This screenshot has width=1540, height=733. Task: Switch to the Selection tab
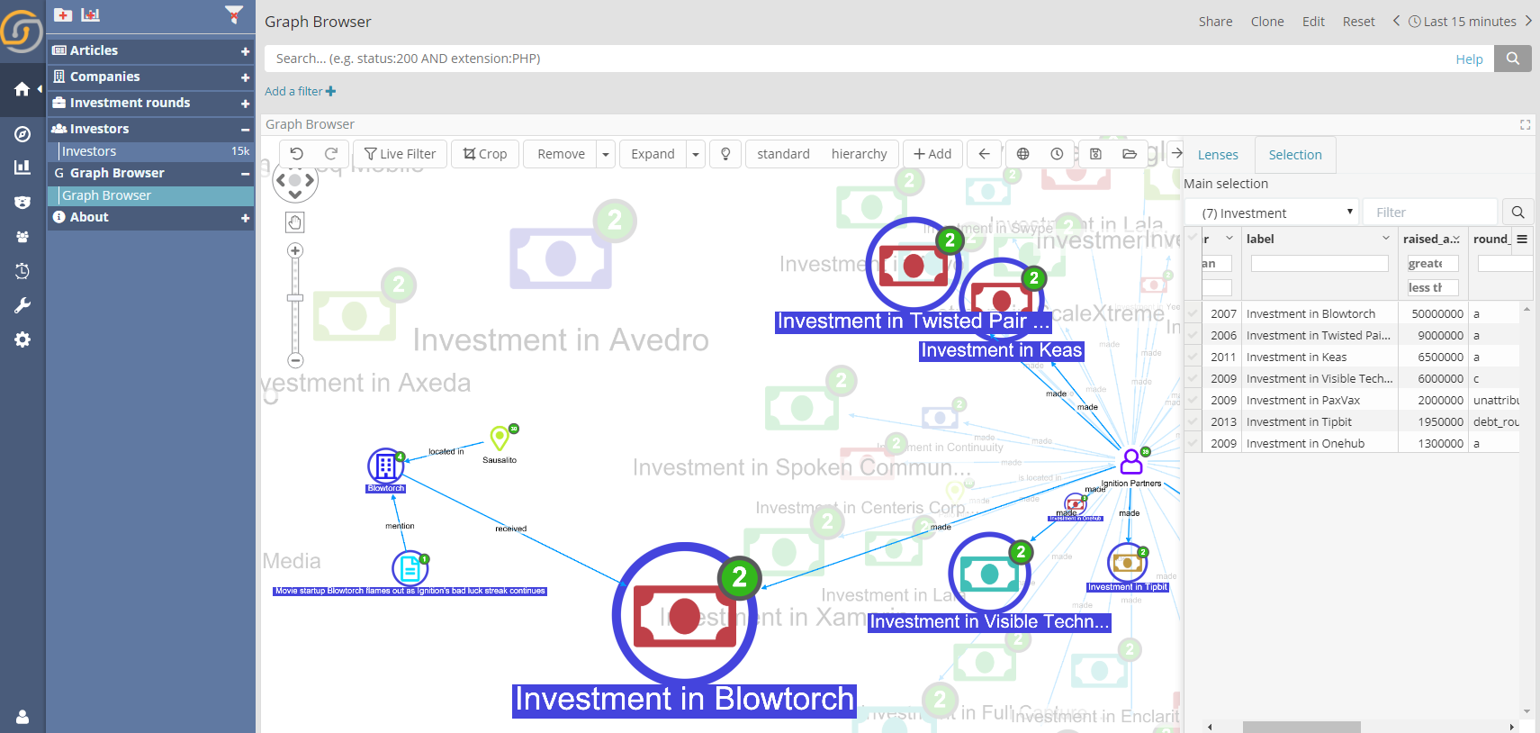[1295, 155]
